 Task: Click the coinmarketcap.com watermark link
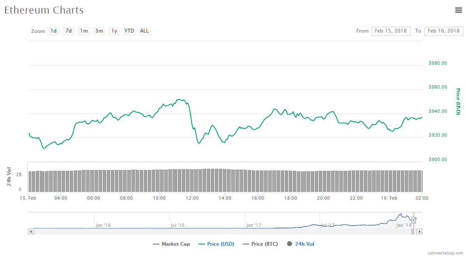(x=445, y=253)
